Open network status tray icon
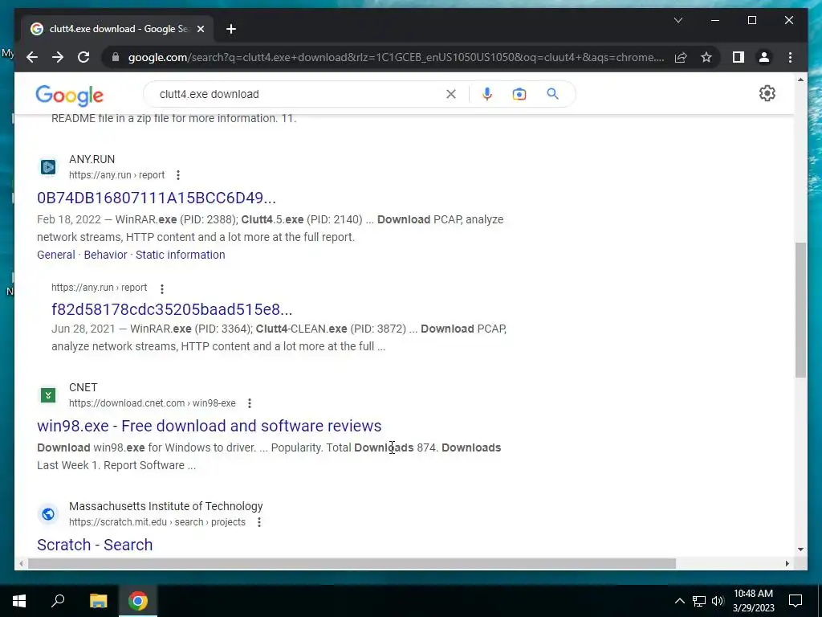Viewport: 822px width, 617px height. tap(699, 601)
